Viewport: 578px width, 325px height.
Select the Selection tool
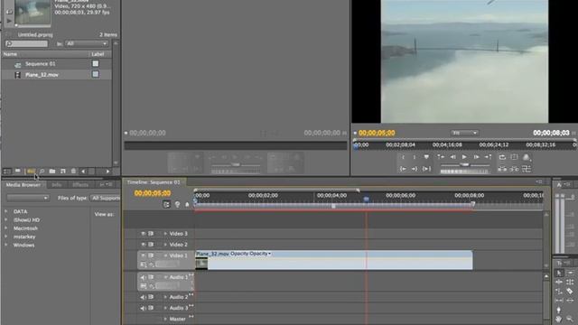(x=559, y=273)
